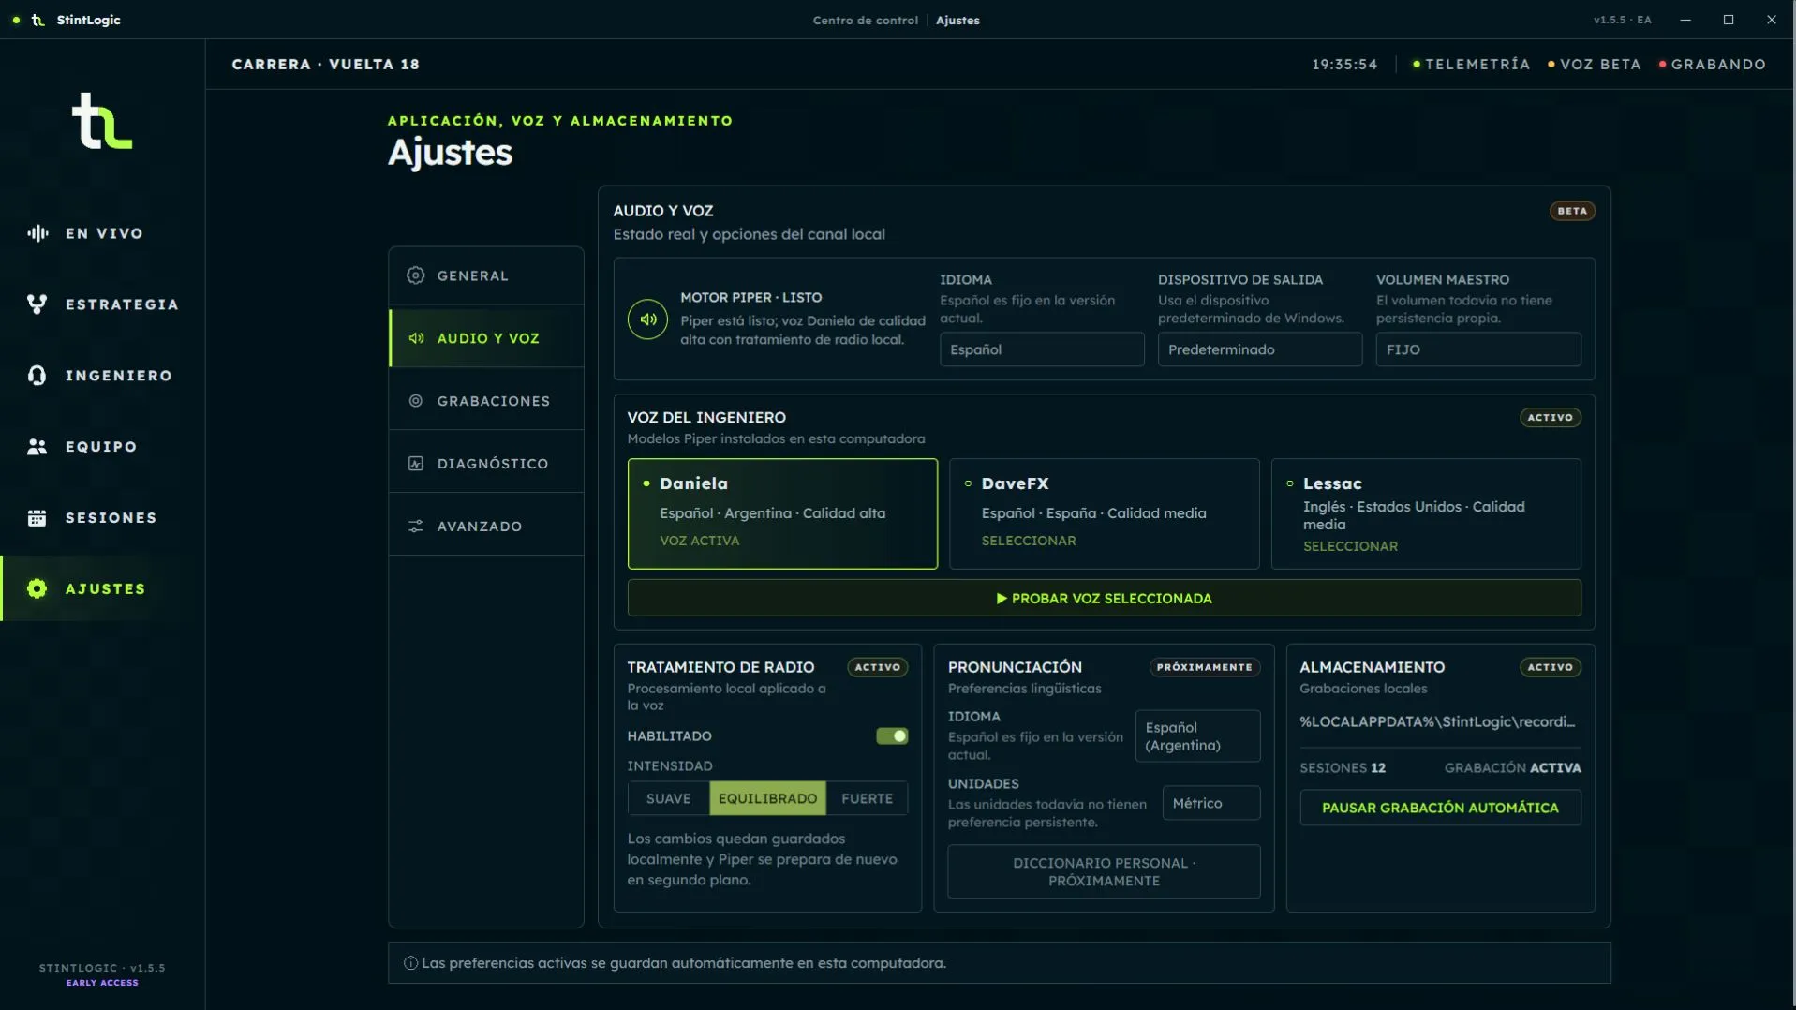Select the Daniela voice card
Screen dimensions: 1796x1010
tap(782, 513)
